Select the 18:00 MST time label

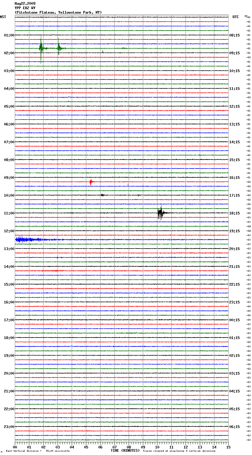click(9, 338)
